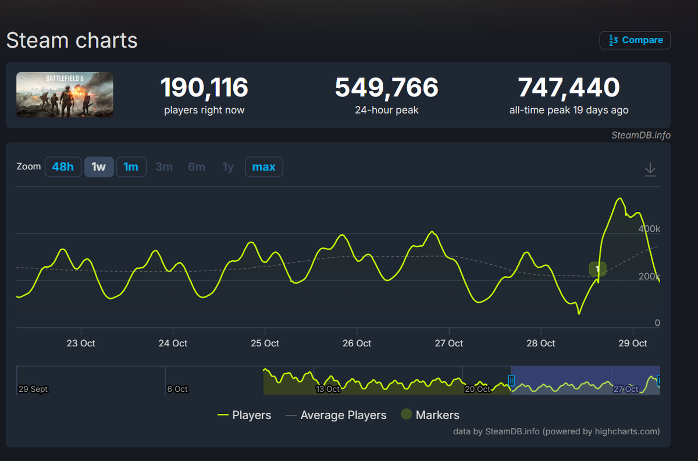
Task: Click the Steam charts heading
Action: [x=72, y=40]
